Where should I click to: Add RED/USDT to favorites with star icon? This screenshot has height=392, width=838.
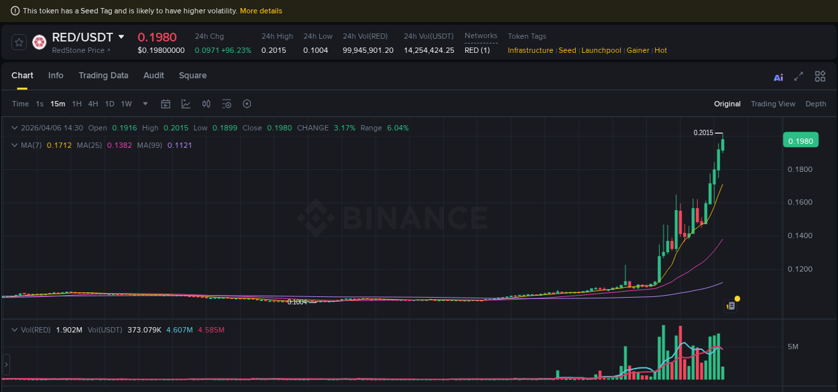(19, 42)
